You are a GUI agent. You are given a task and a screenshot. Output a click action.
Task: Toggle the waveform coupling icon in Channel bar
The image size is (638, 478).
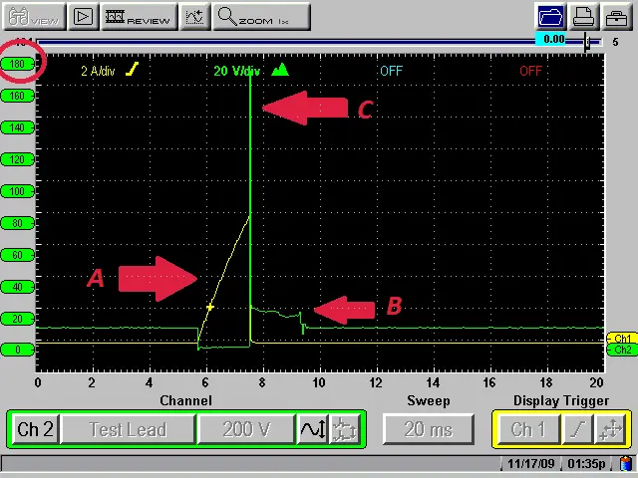tap(313, 429)
